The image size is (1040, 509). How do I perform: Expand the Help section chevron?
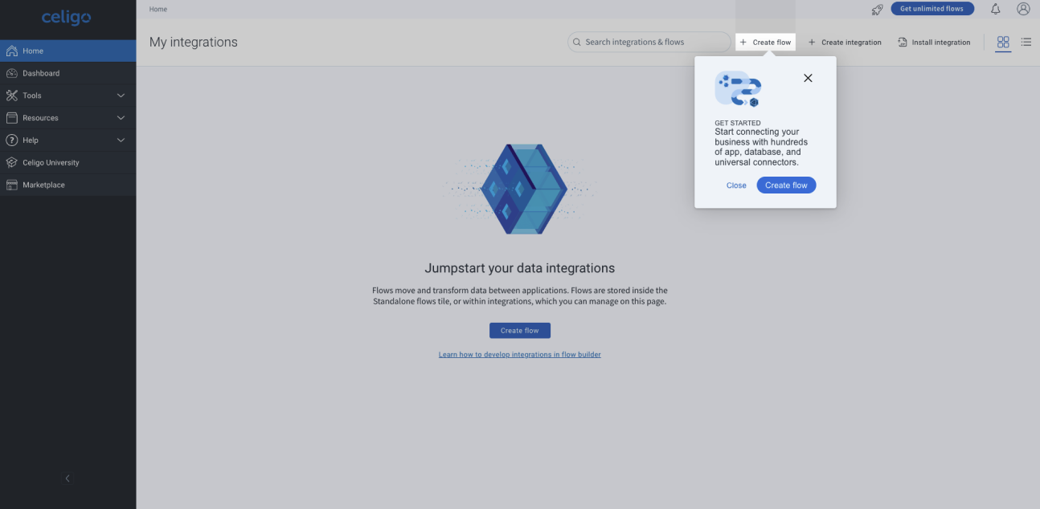coord(121,140)
